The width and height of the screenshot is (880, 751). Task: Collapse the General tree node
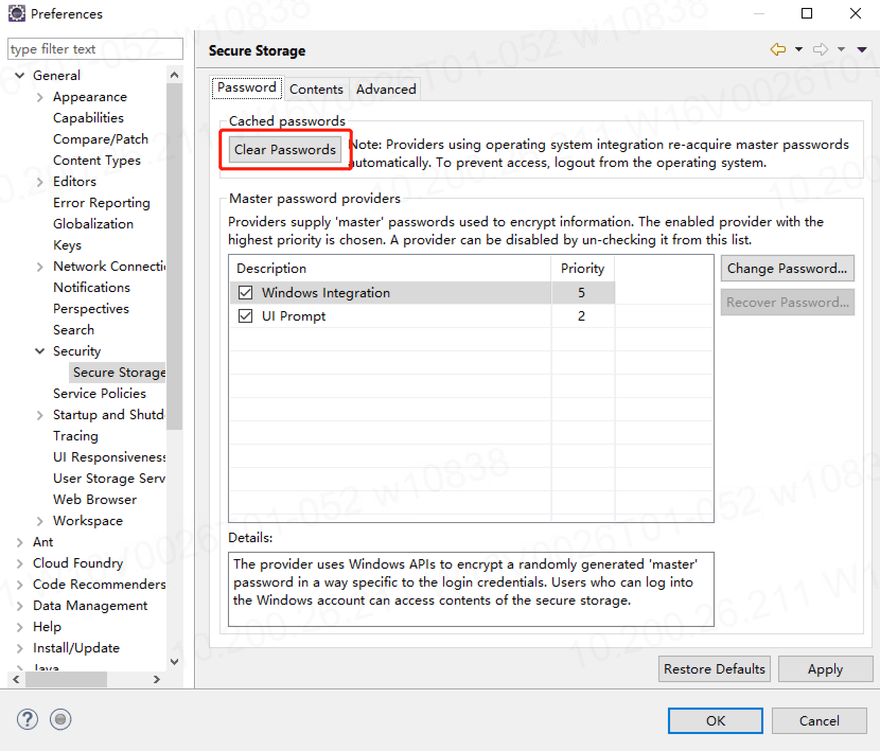click(x=20, y=75)
